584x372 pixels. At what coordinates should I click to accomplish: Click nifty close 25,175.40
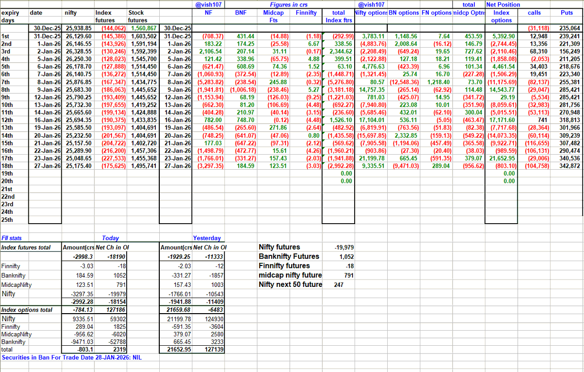point(78,166)
